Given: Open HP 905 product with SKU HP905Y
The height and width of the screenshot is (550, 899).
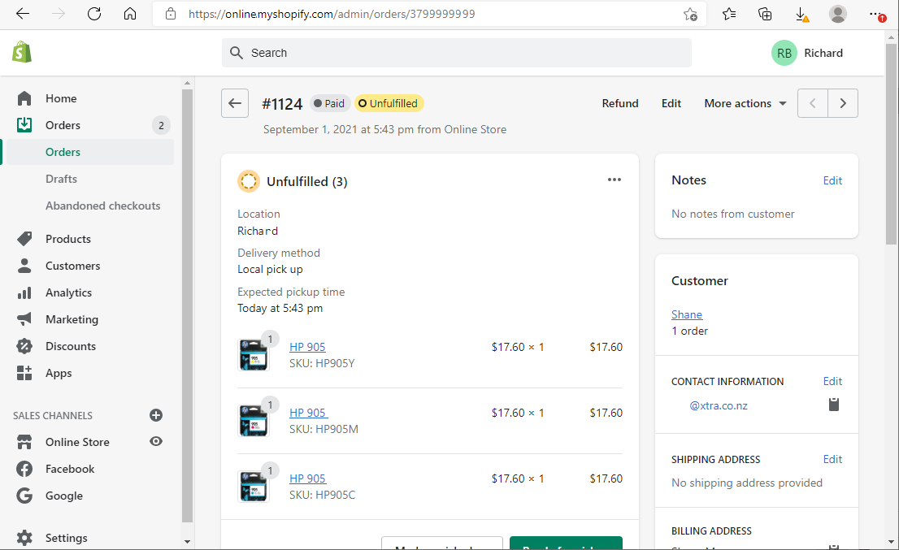Looking at the screenshot, I should tap(307, 347).
